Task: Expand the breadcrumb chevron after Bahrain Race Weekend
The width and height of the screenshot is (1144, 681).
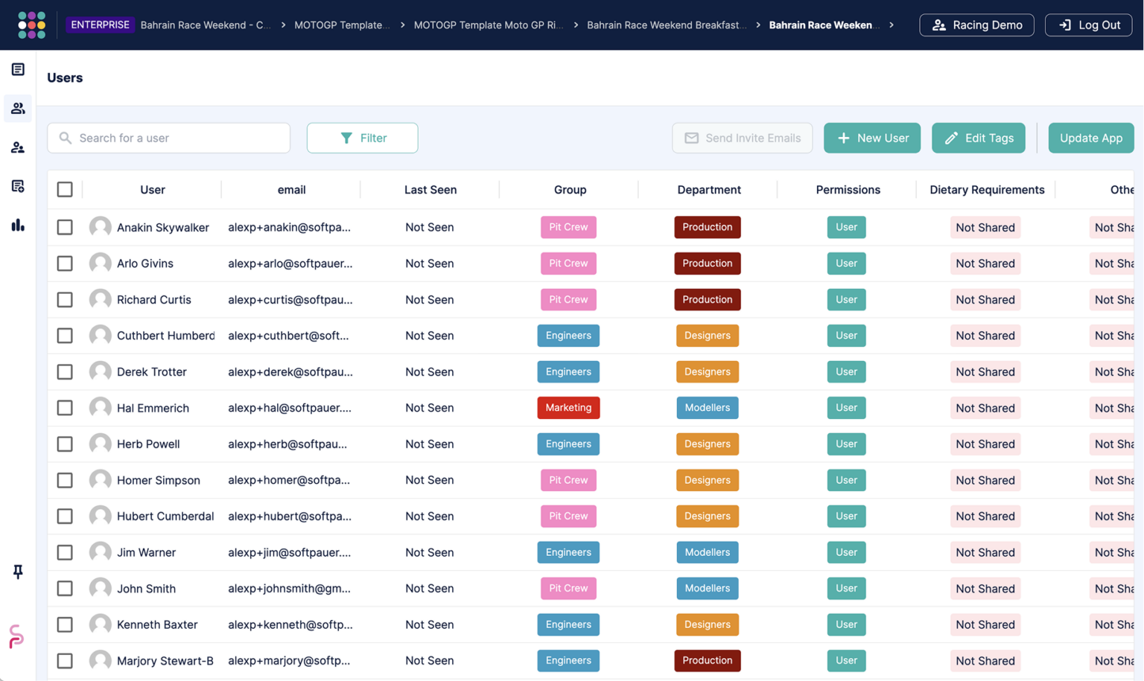Action: point(891,25)
